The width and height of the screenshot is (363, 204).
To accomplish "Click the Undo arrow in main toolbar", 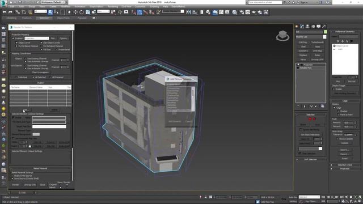I will (x=5, y=12).
